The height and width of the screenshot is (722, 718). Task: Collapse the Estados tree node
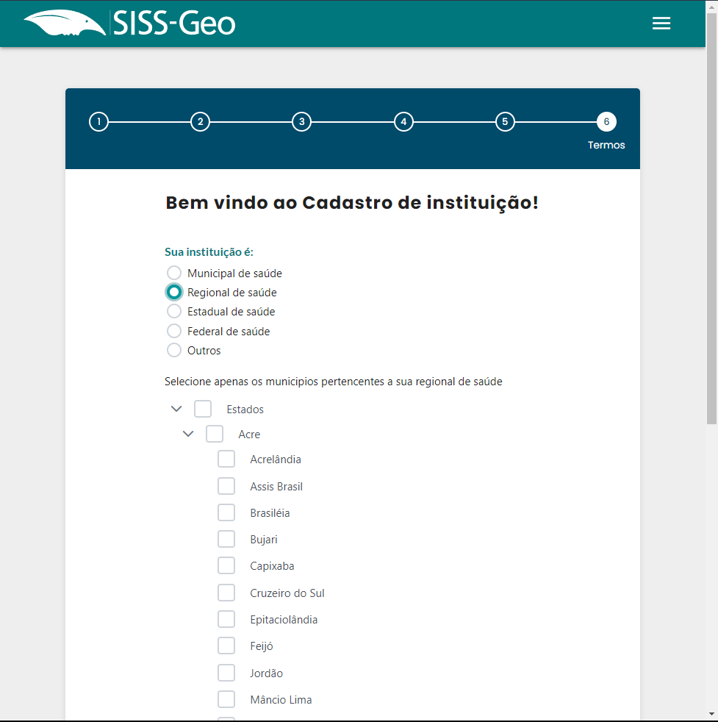click(176, 409)
